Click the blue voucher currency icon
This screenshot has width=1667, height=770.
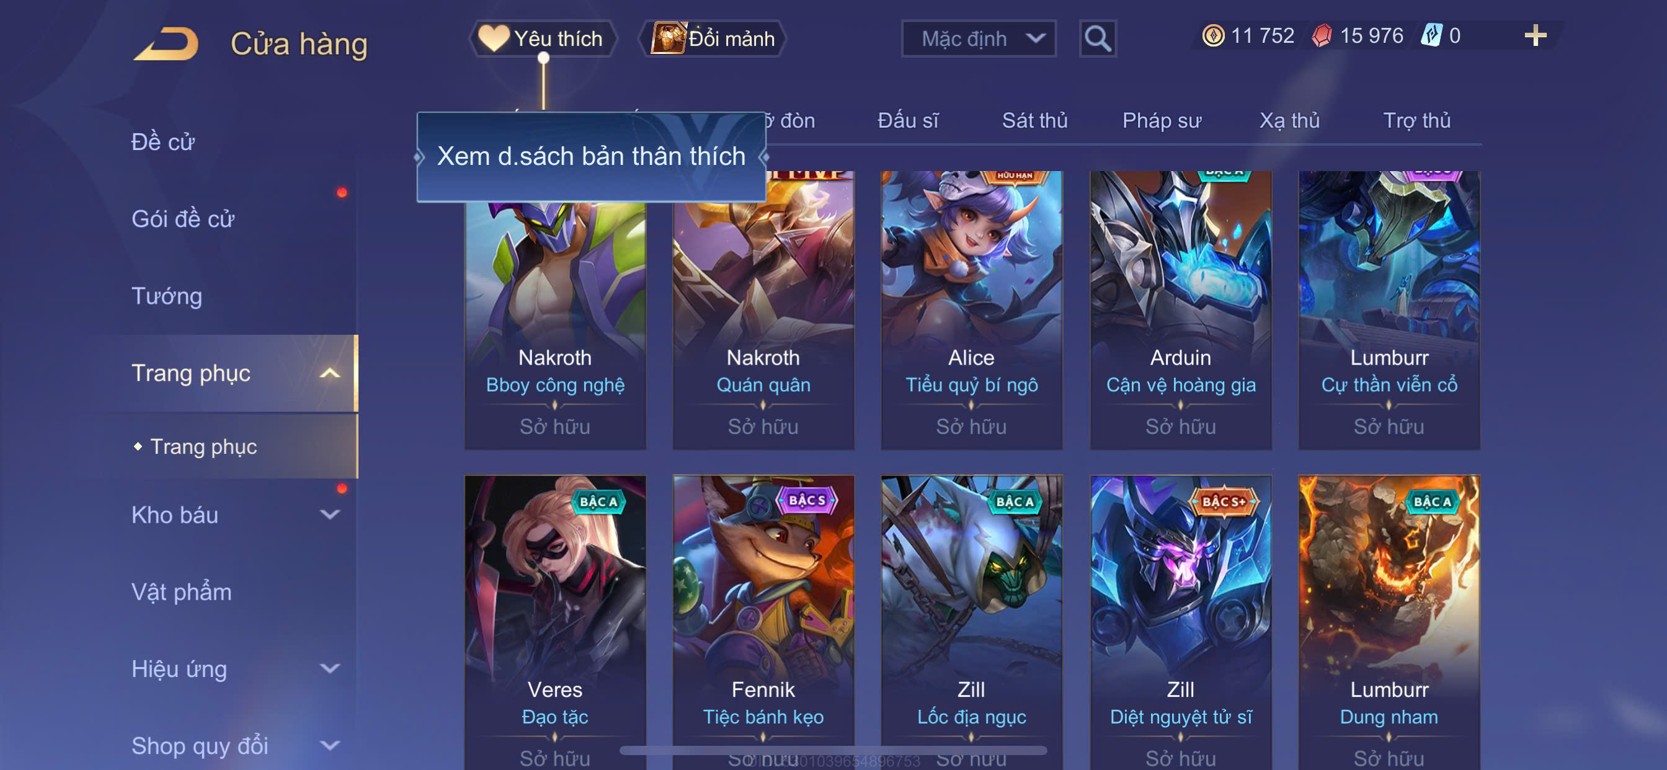click(1431, 35)
